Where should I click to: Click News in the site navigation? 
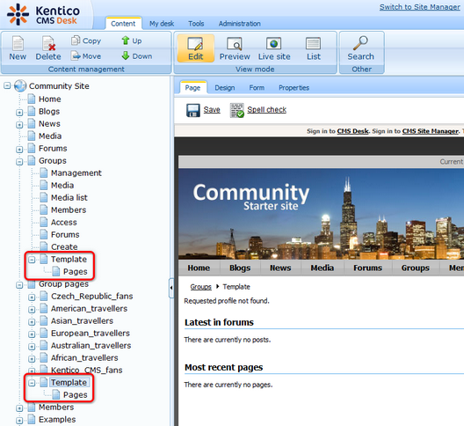[280, 268]
